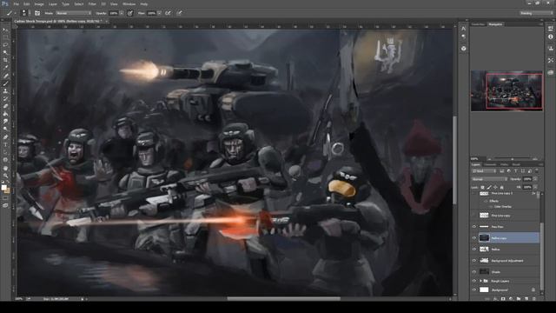Select the Path Selection tool
Image resolution: width=556 pixels, height=313 pixels.
click(5, 152)
